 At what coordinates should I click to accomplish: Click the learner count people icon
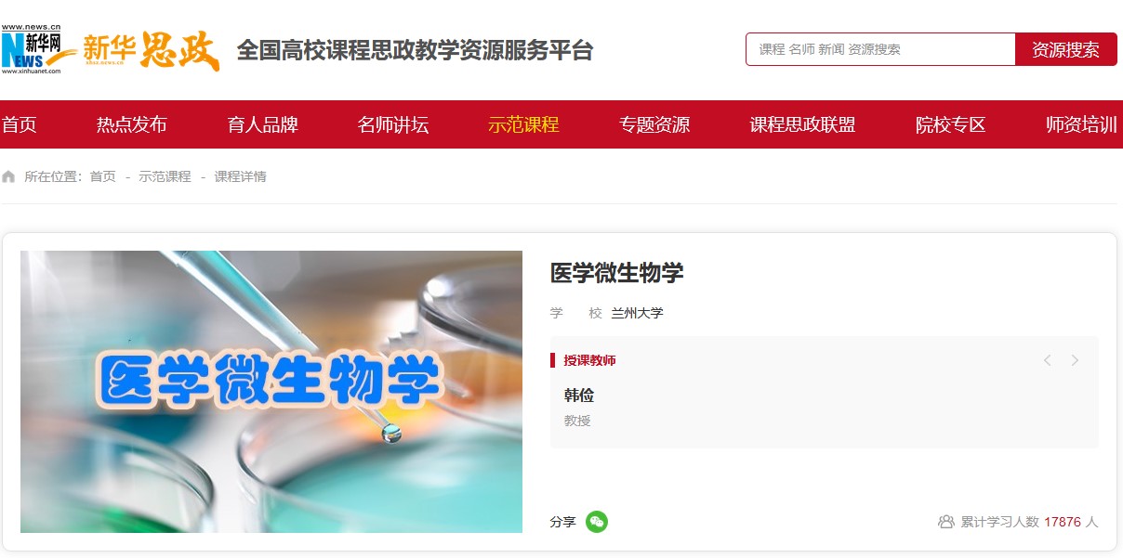[x=946, y=522]
